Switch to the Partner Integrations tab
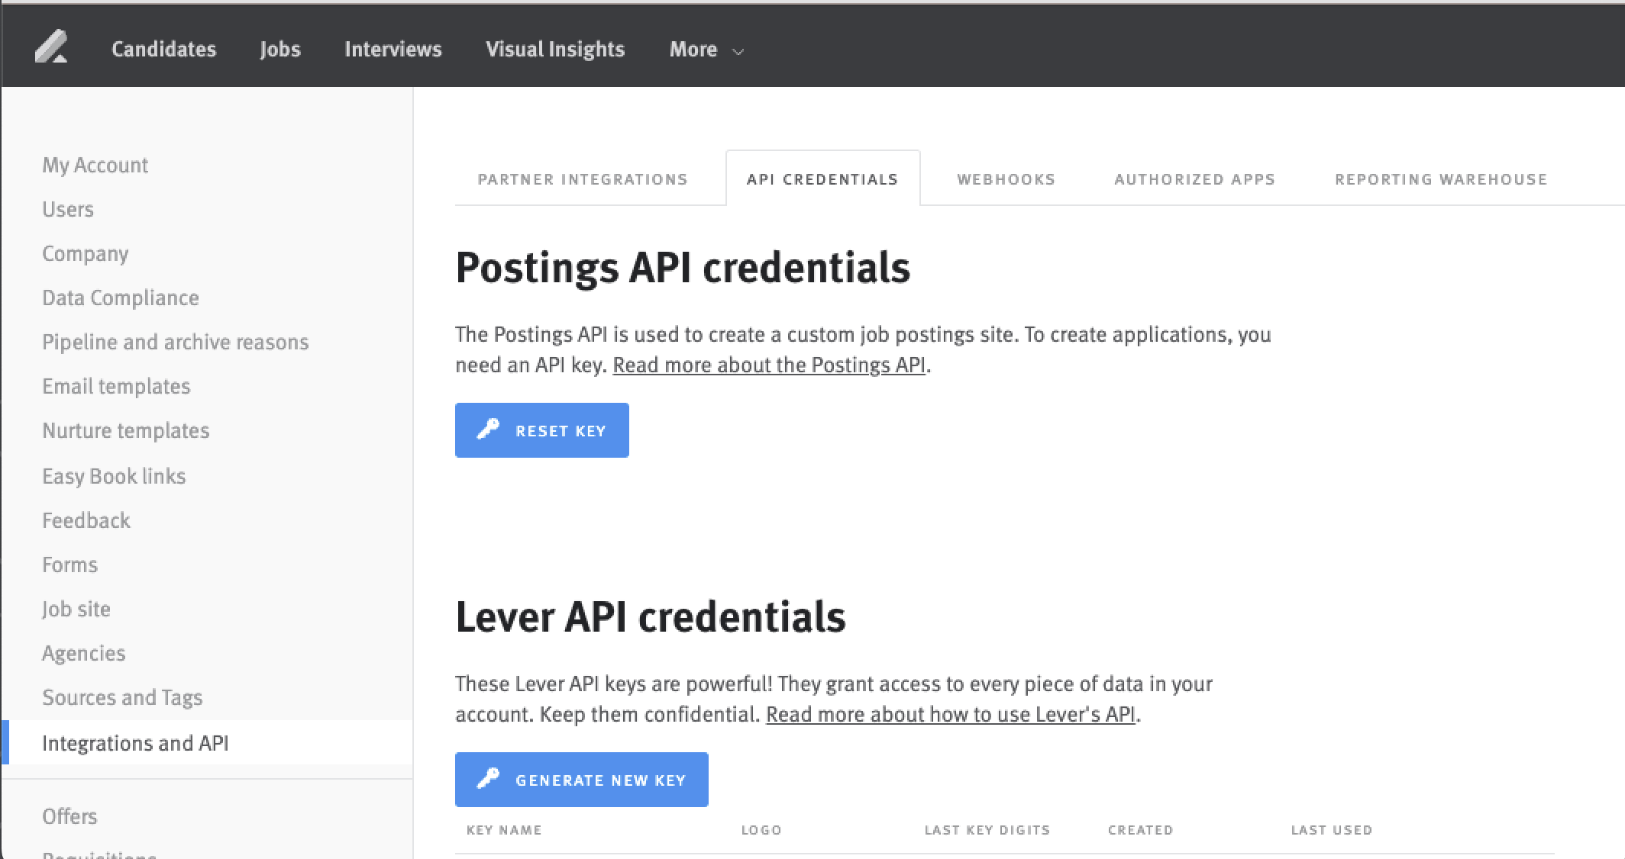 [x=583, y=179]
